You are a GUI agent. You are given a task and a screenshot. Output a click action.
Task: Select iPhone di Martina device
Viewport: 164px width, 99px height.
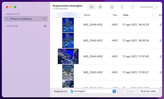[26, 19]
